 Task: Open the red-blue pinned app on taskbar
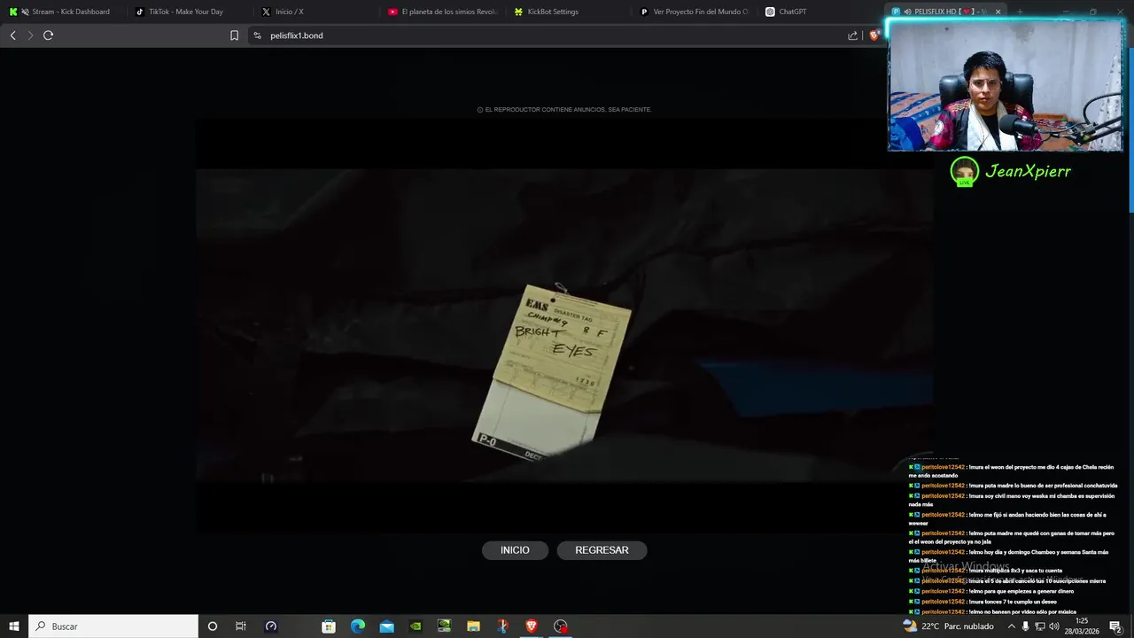pos(502,626)
